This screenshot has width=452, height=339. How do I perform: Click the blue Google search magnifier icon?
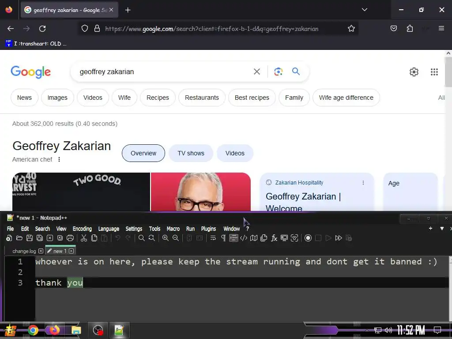296,71
